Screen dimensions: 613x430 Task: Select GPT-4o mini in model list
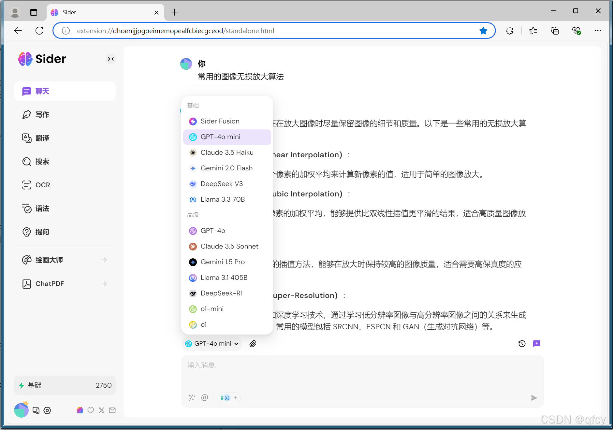click(x=227, y=137)
